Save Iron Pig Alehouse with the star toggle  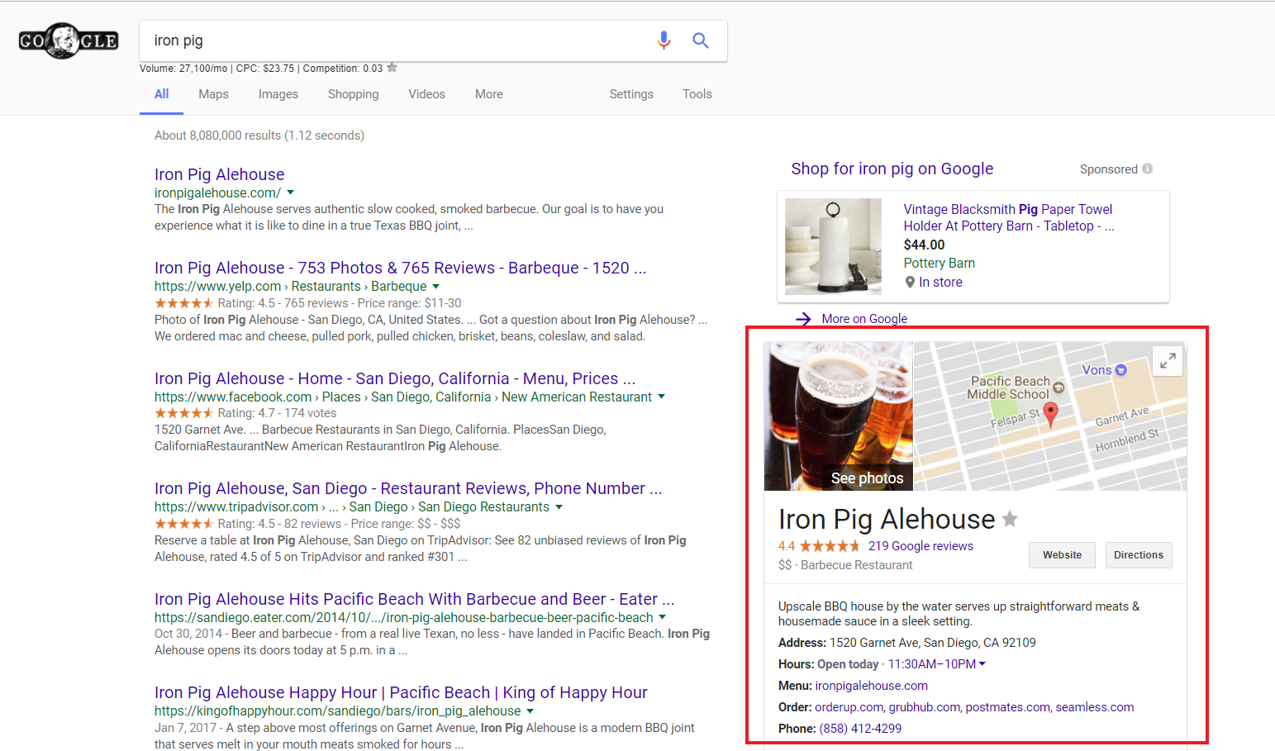pos(1010,520)
